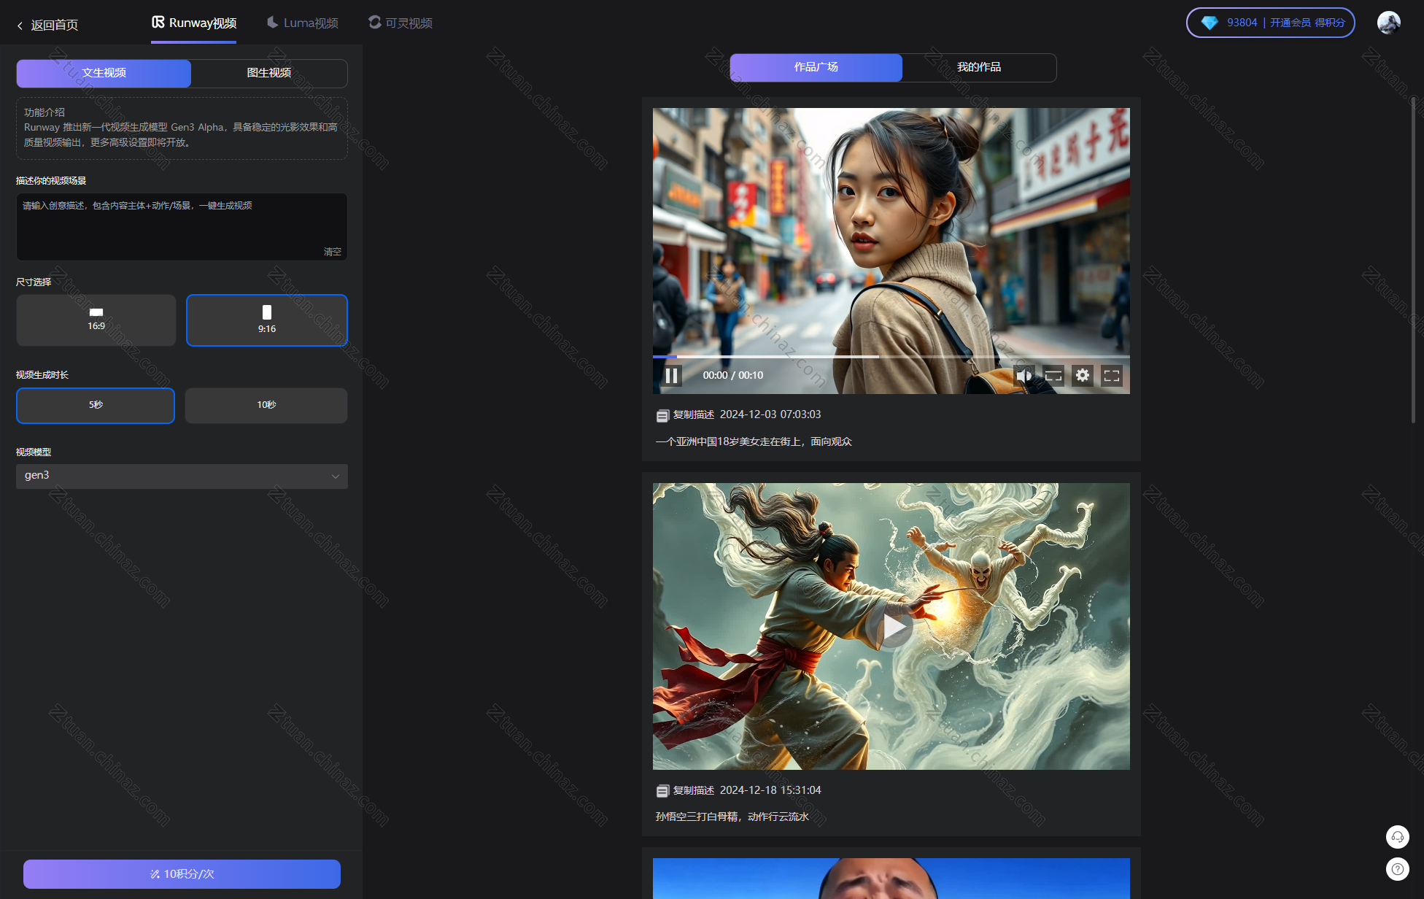Focus the video scene description input

pos(182,226)
